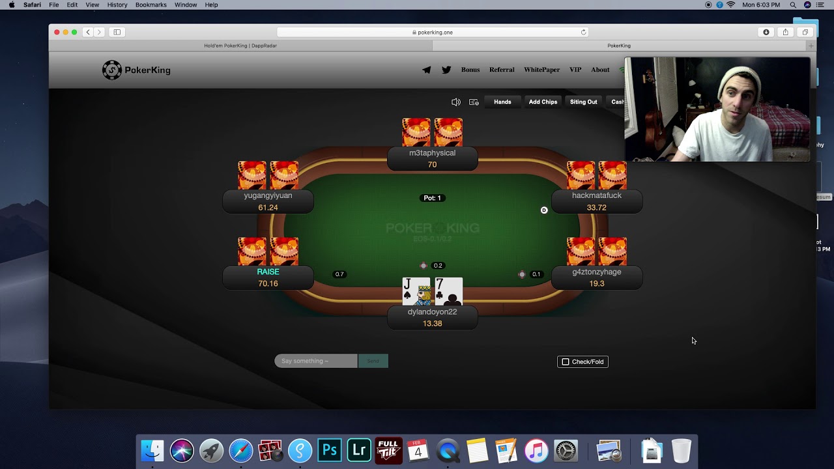Image resolution: width=834 pixels, height=469 pixels.
Task: Open Safari's share menu
Action: [786, 32]
